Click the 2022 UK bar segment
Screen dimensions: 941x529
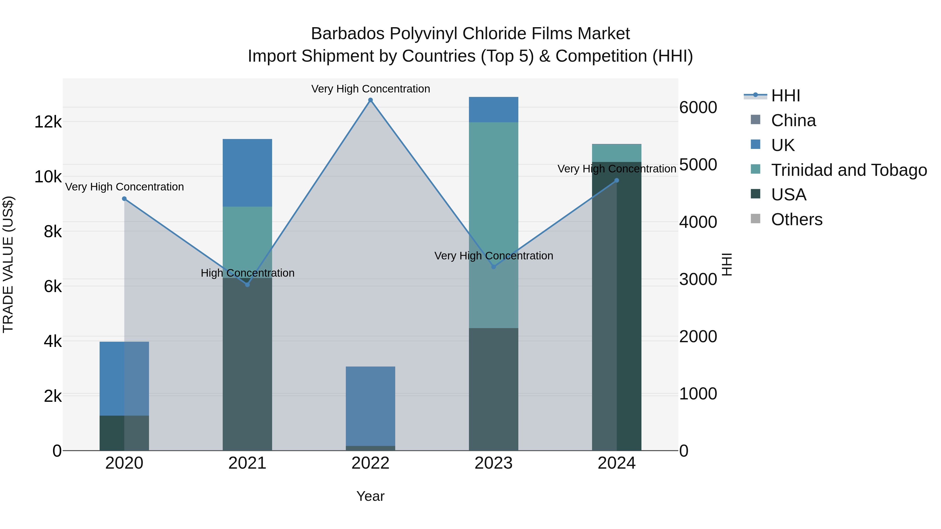point(370,406)
